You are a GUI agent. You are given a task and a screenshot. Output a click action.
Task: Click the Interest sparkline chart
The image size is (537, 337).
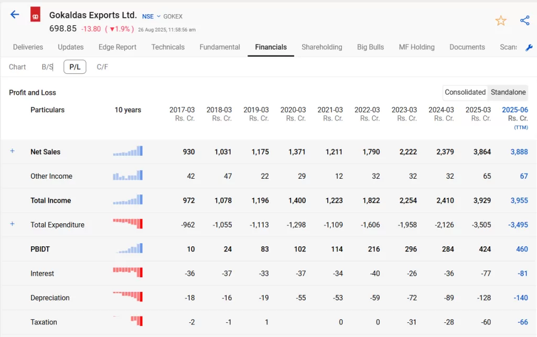(x=128, y=273)
